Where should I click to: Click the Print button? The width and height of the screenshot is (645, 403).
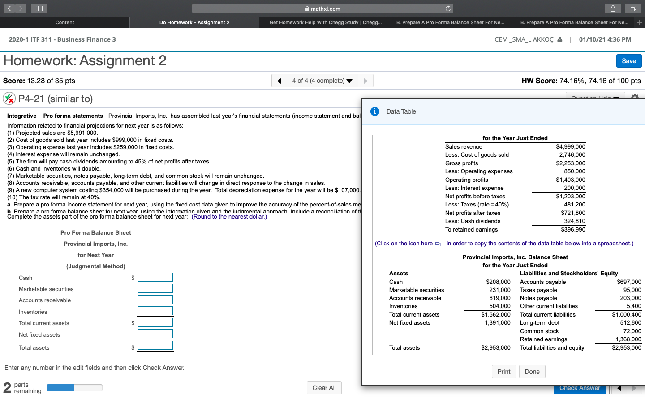tap(504, 371)
